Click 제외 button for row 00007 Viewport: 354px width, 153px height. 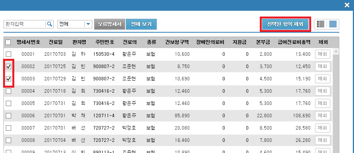[323, 128]
